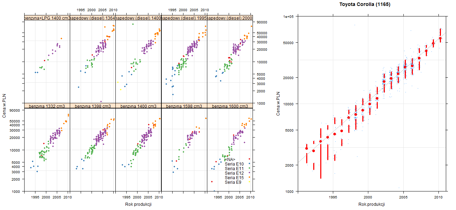
Task: Click the '<NA>' legend label
Action: coord(230,159)
